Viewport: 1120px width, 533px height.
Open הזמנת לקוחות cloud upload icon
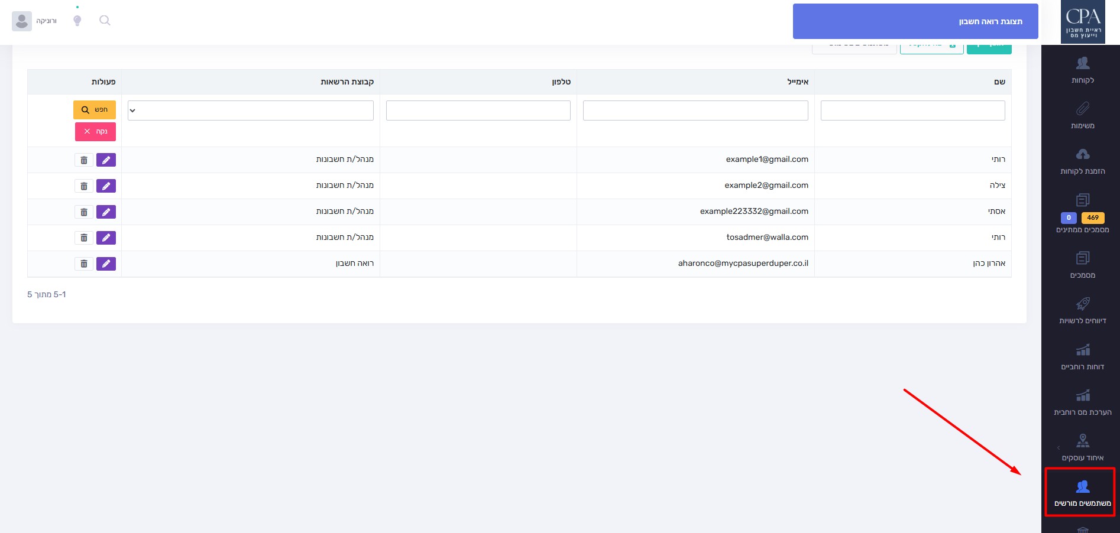(x=1082, y=154)
